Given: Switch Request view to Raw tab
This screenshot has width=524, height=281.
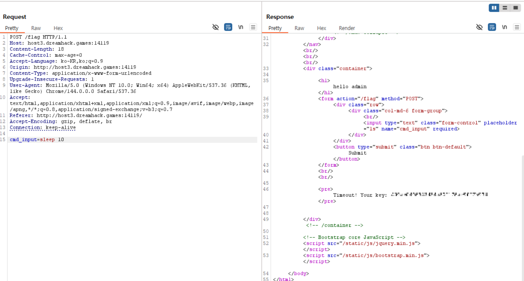Looking at the screenshot, I should click(36, 28).
